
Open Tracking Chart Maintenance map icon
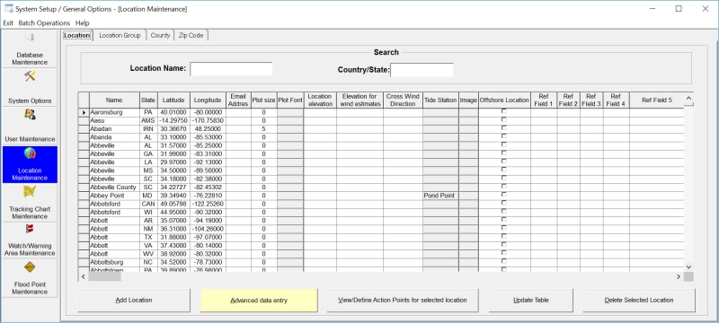(x=30, y=192)
